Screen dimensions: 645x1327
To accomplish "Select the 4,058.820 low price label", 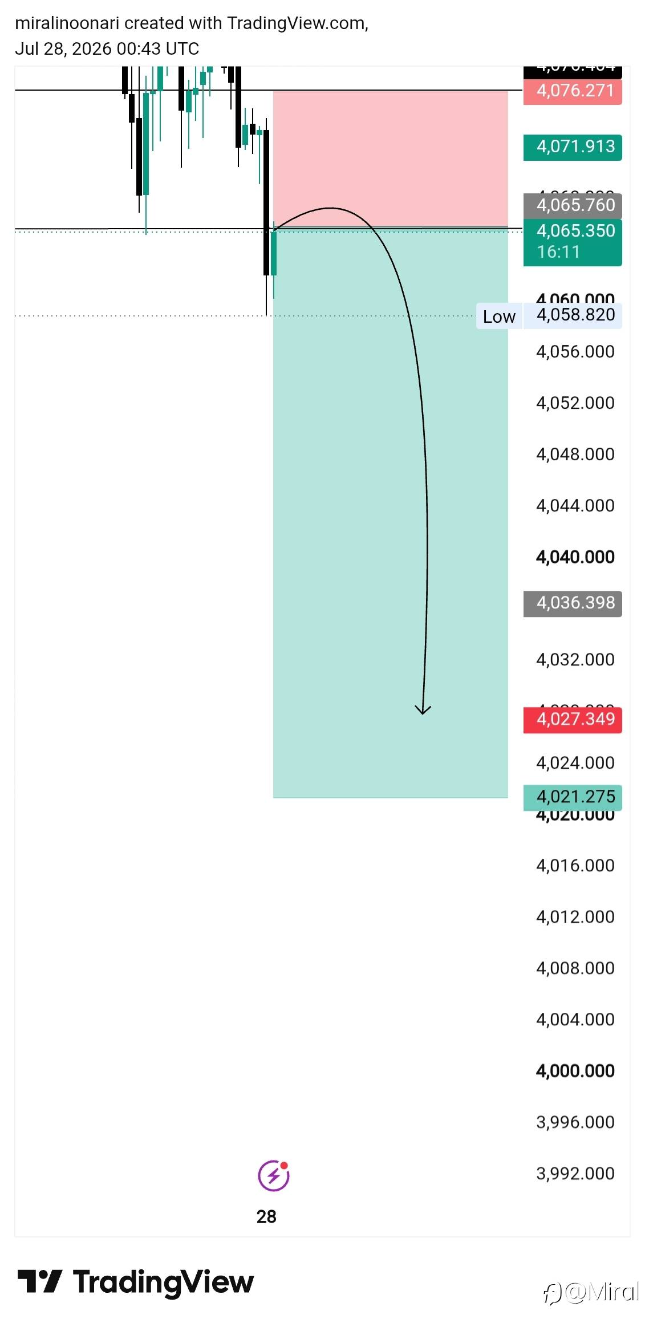I will click(573, 315).
